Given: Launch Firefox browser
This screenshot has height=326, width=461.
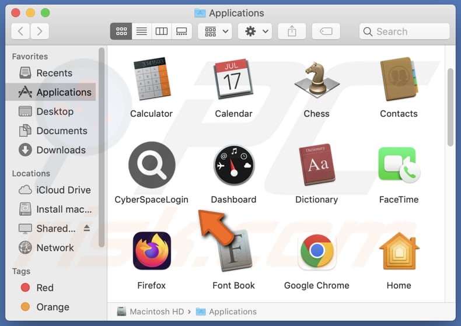Looking at the screenshot, I should pos(152,251).
